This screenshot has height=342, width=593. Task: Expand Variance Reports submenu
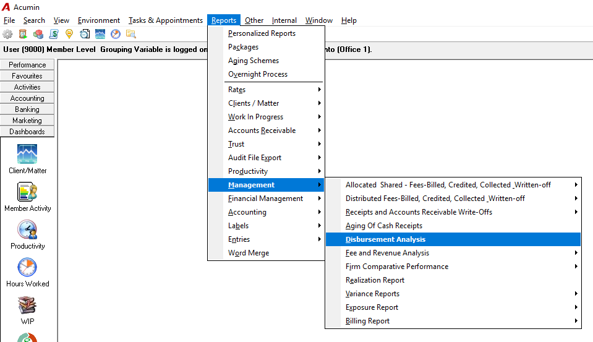coord(453,294)
